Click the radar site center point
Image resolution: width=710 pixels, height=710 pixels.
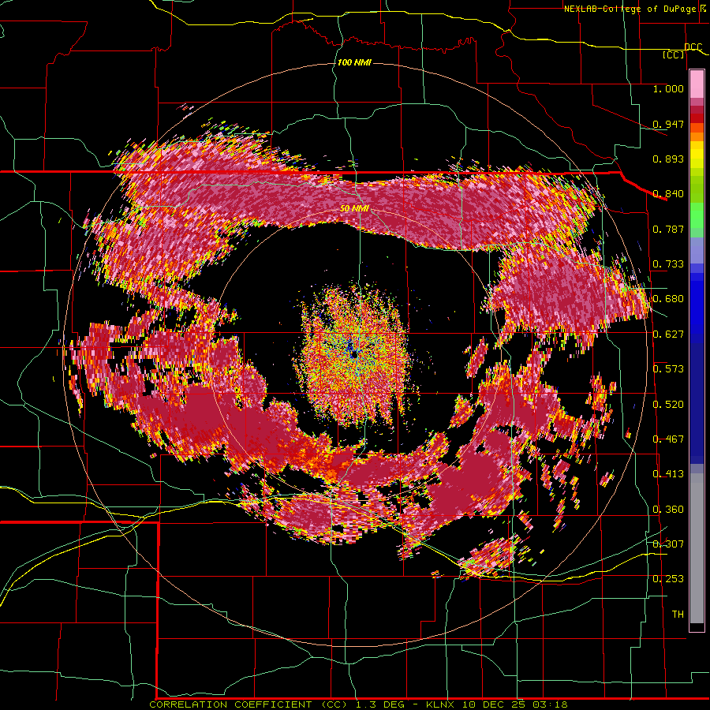[354, 355]
